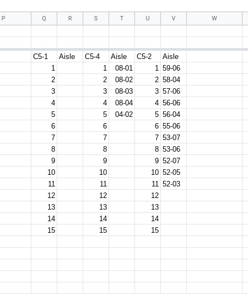Screen dimensions: 248x294
Task: Click the Aisle cell in column T
Action: (x=122, y=56)
